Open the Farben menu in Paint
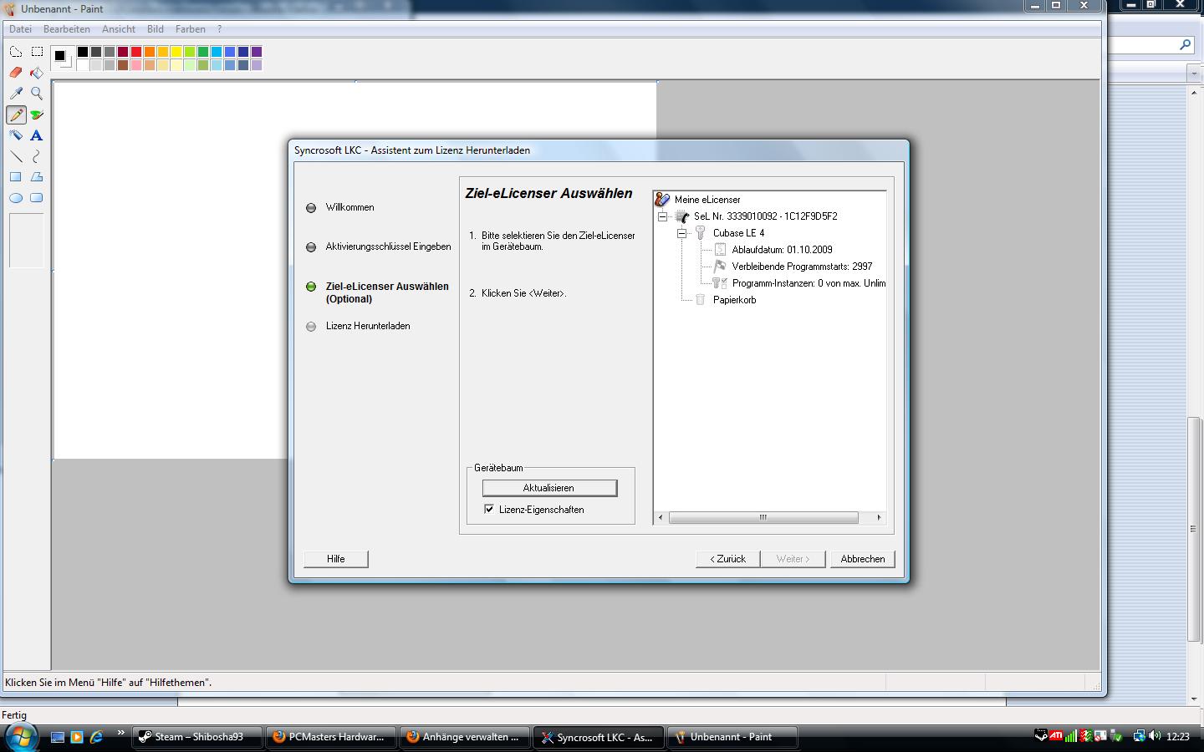Viewport: 1204px width, 752px height. (191, 29)
